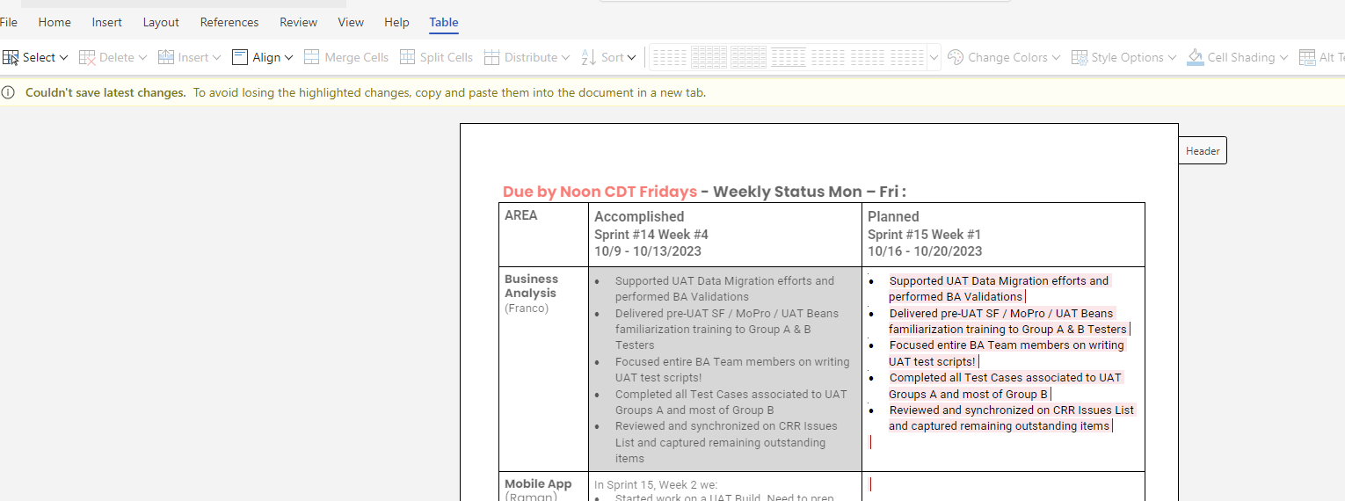This screenshot has width=1345, height=501.
Task: Open the Review tab
Action: coord(298,22)
